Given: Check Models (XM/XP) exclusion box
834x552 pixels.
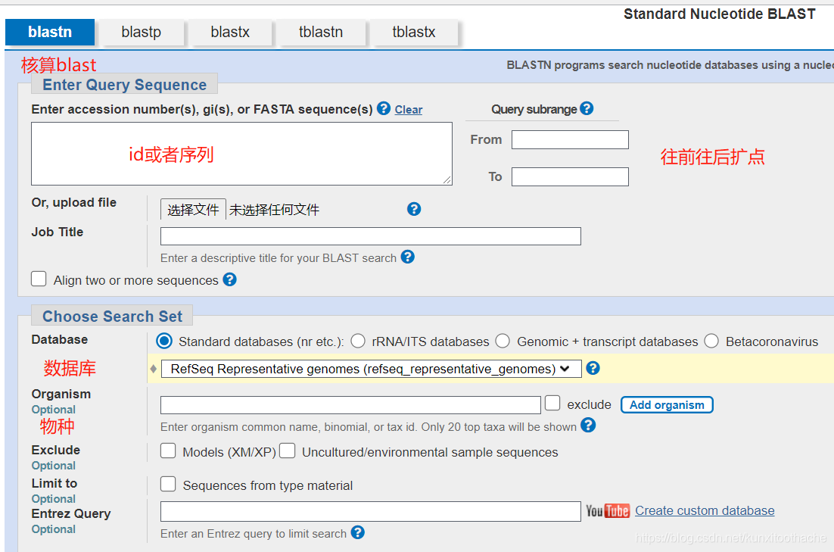Looking at the screenshot, I should [168, 451].
